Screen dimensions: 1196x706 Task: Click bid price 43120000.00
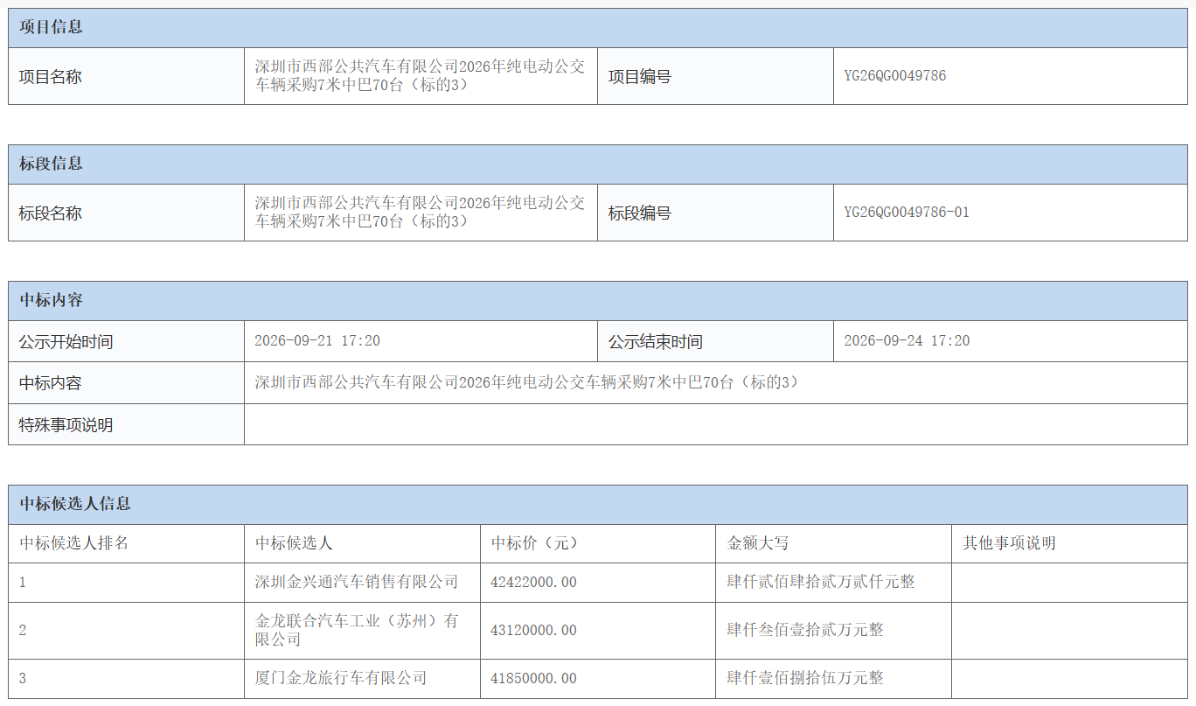534,631
